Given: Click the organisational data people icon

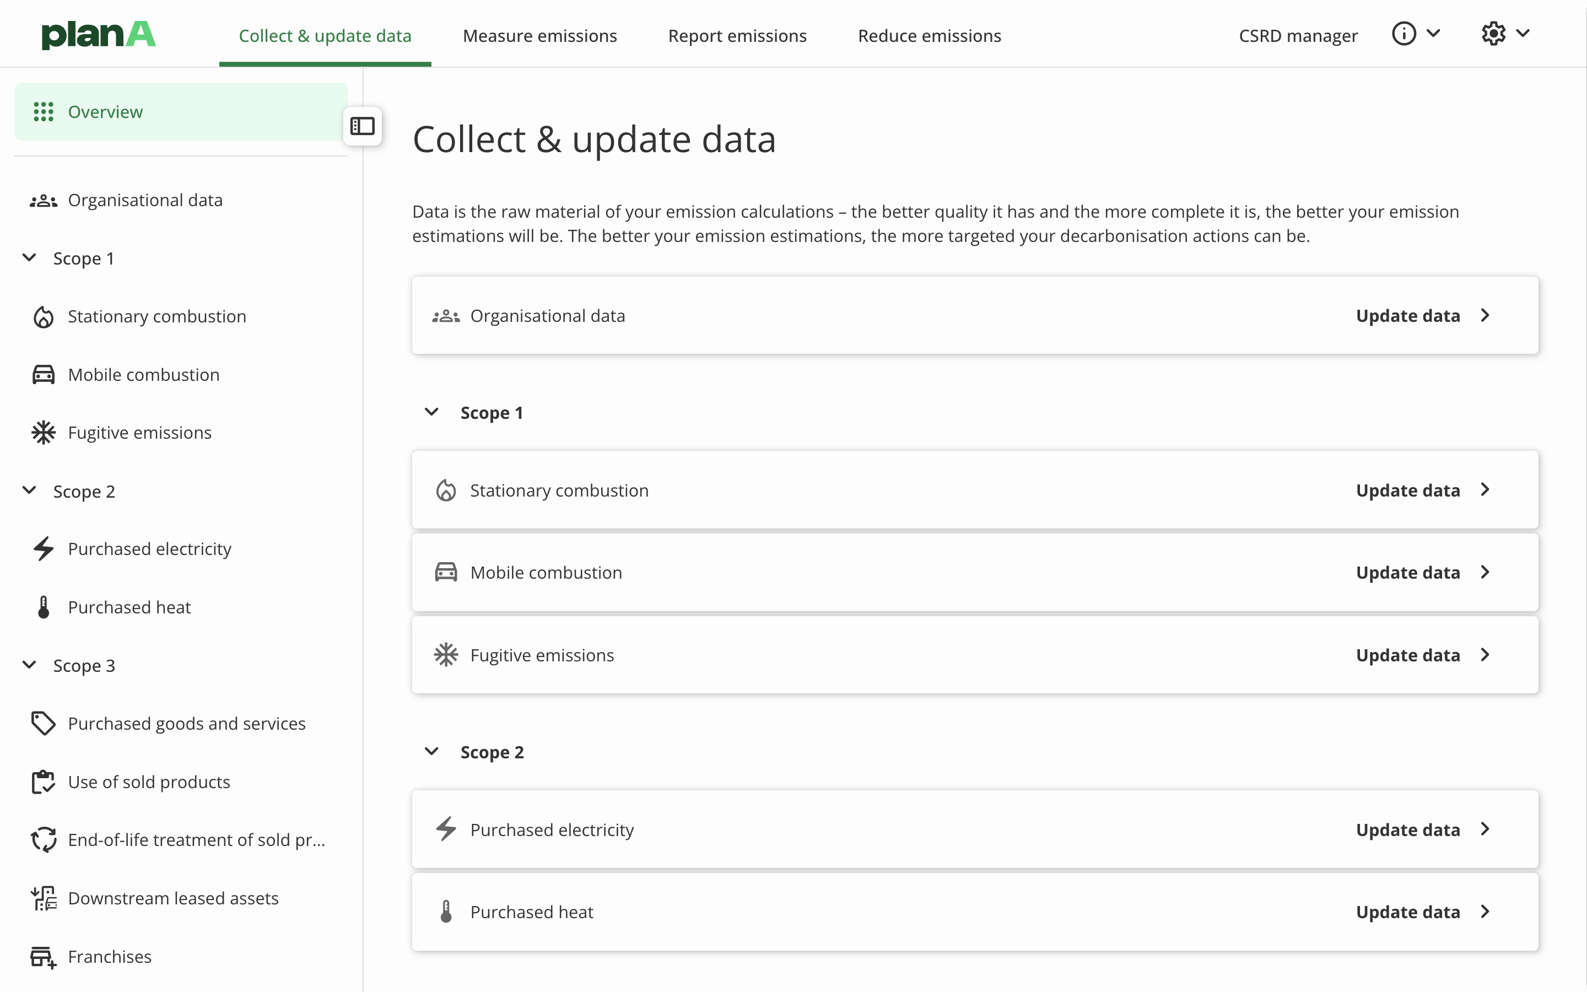Looking at the screenshot, I should [x=446, y=315].
